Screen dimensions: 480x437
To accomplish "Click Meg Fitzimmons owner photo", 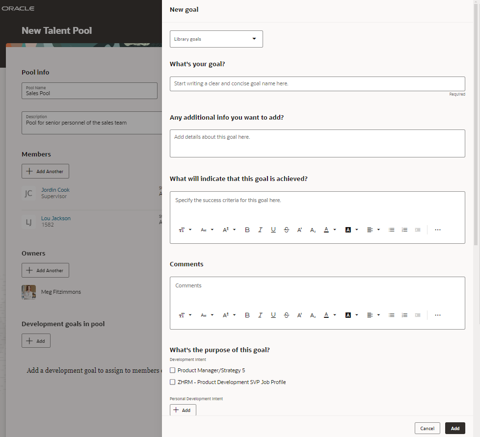I will click(29, 292).
